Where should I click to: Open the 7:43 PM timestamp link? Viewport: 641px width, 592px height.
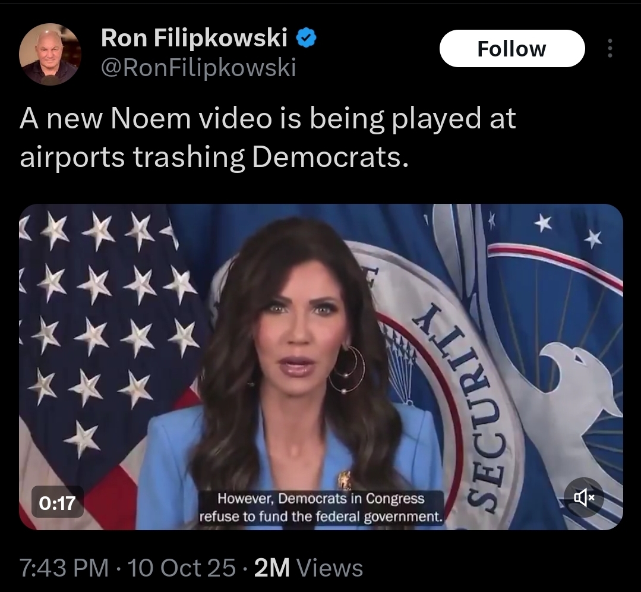[64, 568]
